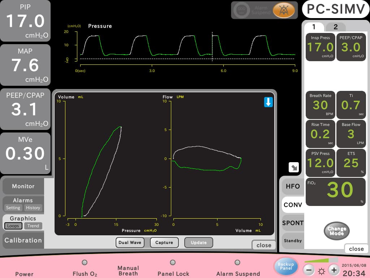
Task: Adjust the Base Flow setting
Action: [x=351, y=134]
